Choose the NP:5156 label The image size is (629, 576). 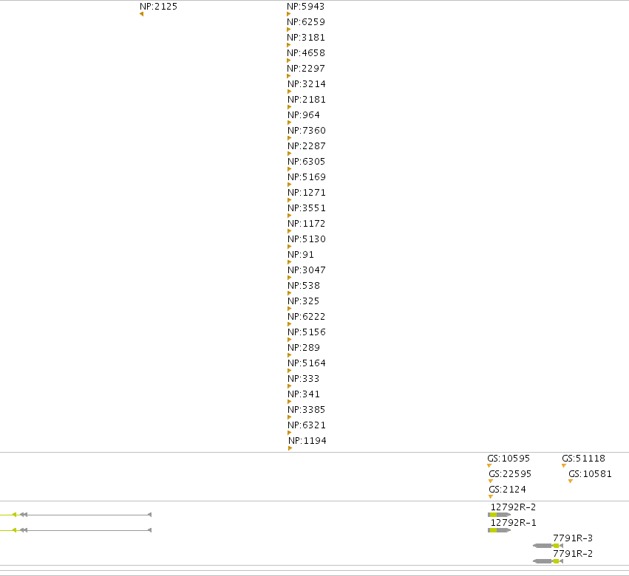307,332
